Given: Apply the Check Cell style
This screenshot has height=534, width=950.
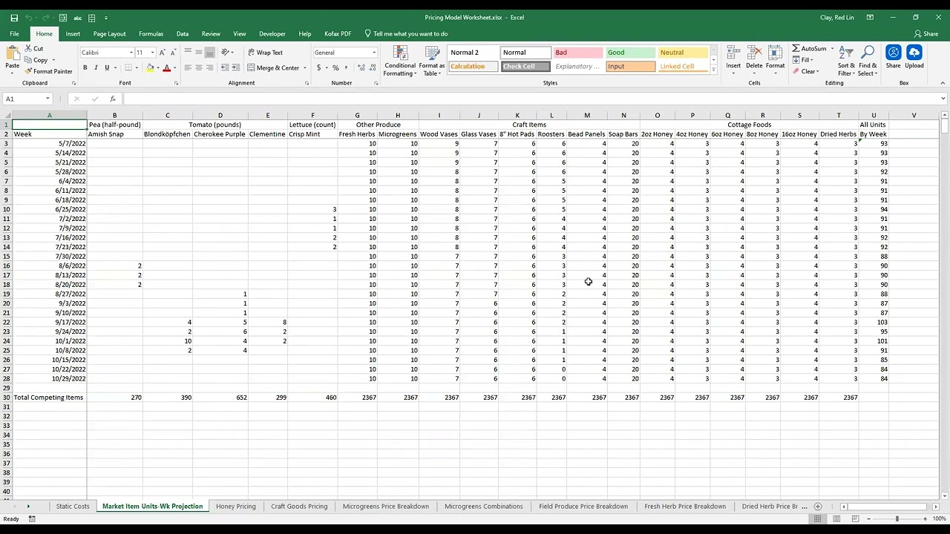Looking at the screenshot, I should point(525,66).
